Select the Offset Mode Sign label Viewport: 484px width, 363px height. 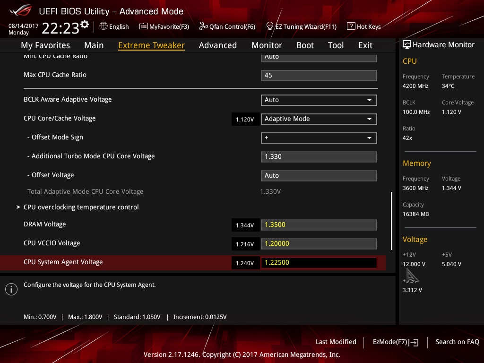[57, 137]
